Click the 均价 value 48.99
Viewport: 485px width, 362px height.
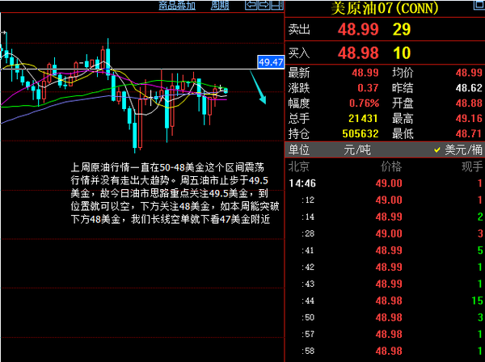coord(469,73)
